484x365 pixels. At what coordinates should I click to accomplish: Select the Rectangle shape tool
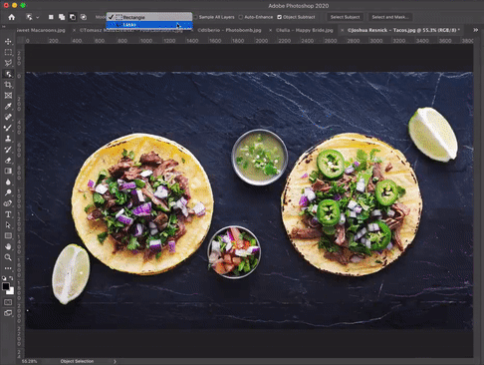tap(8, 235)
